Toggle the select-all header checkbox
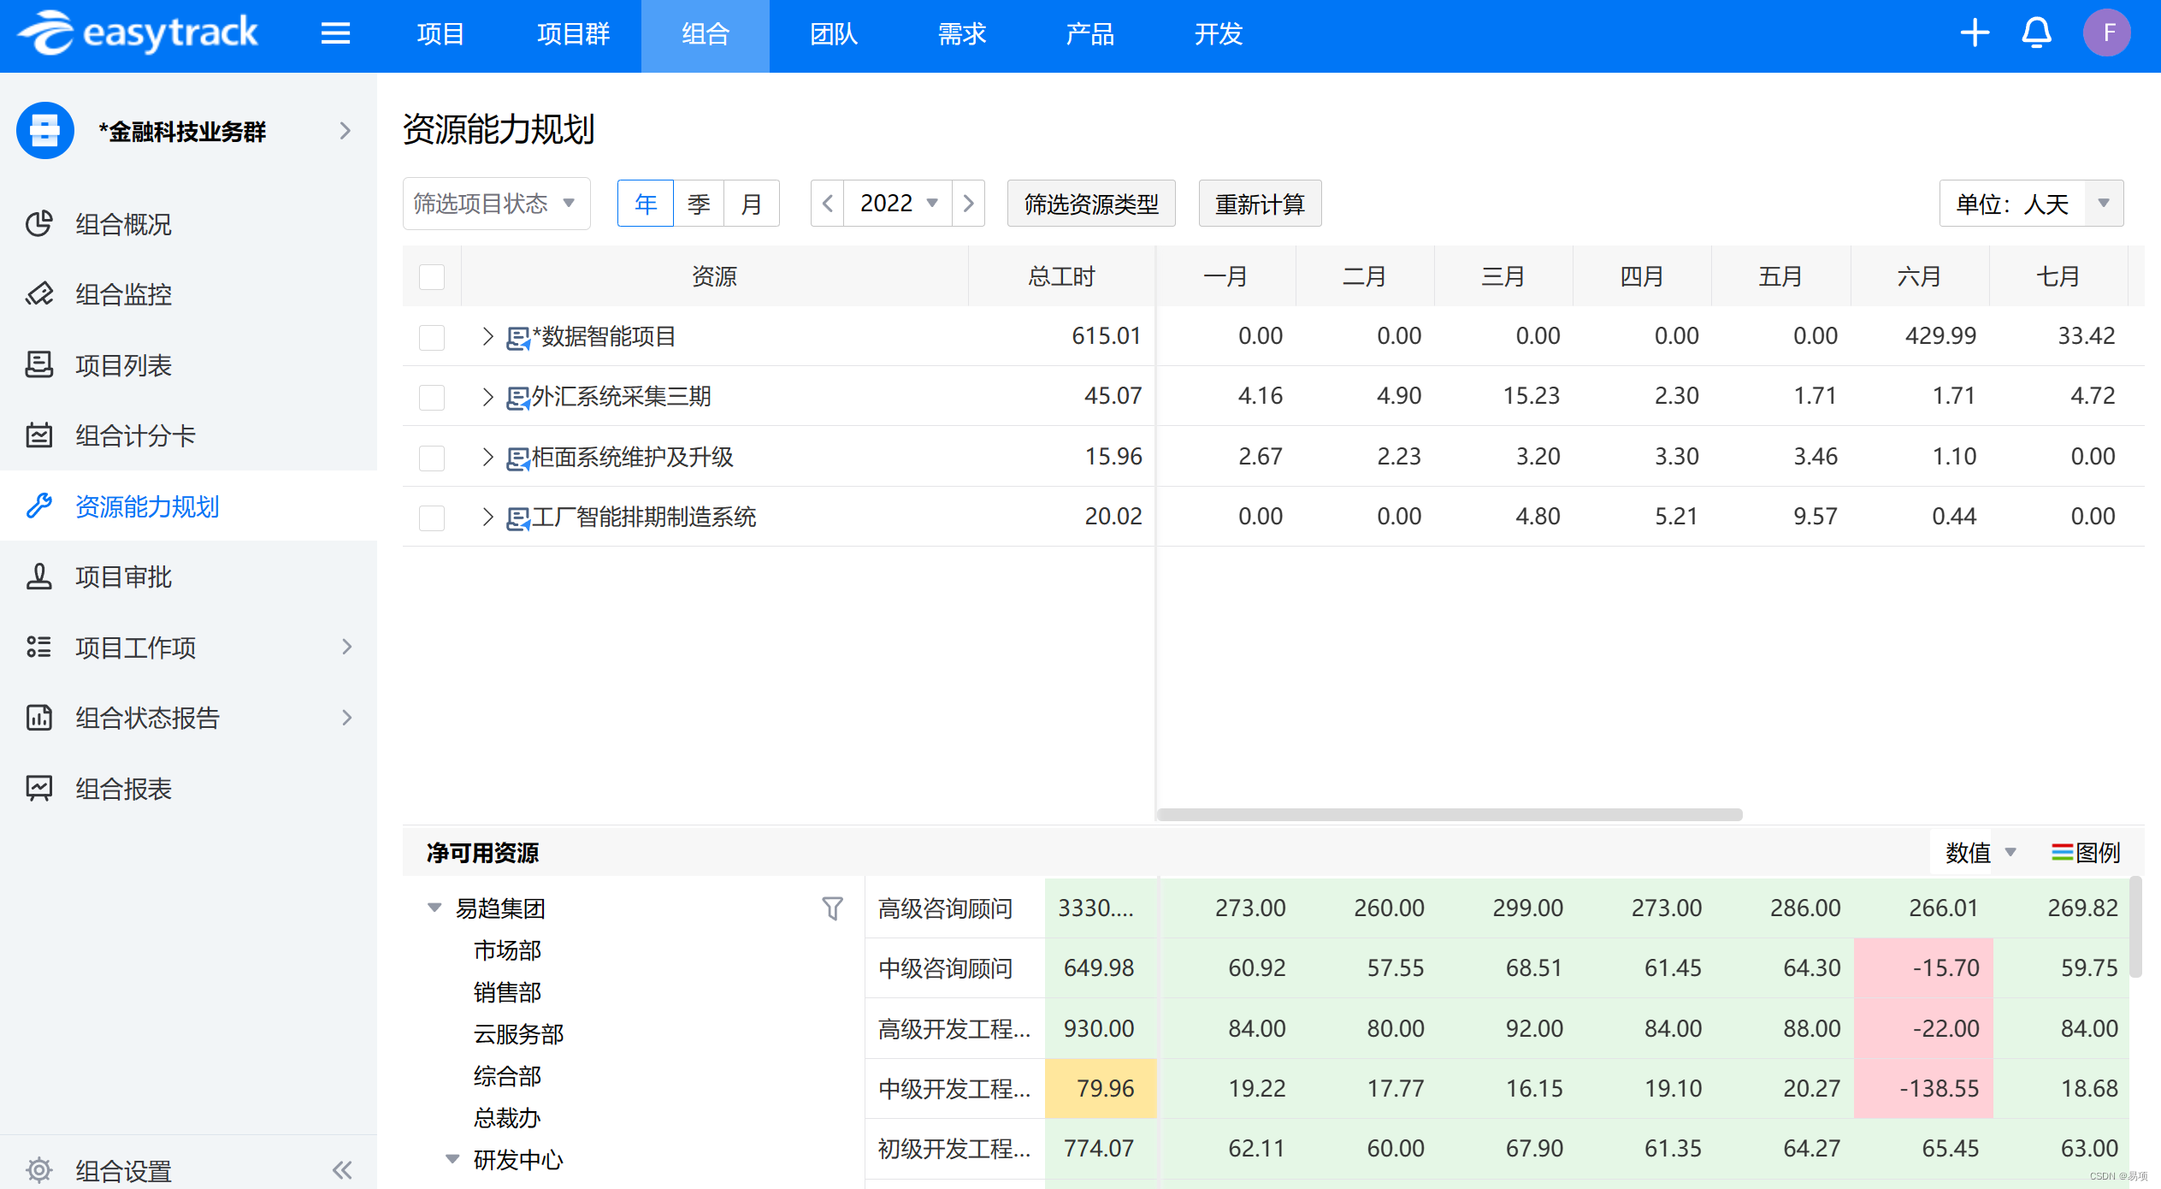This screenshot has height=1189, width=2161. click(x=432, y=277)
